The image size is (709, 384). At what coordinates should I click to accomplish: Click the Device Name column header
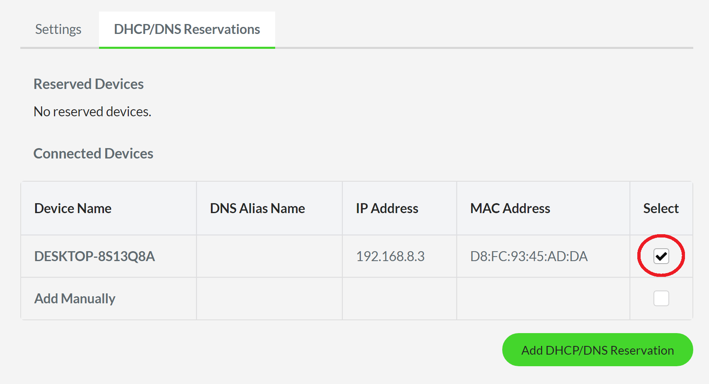point(73,208)
